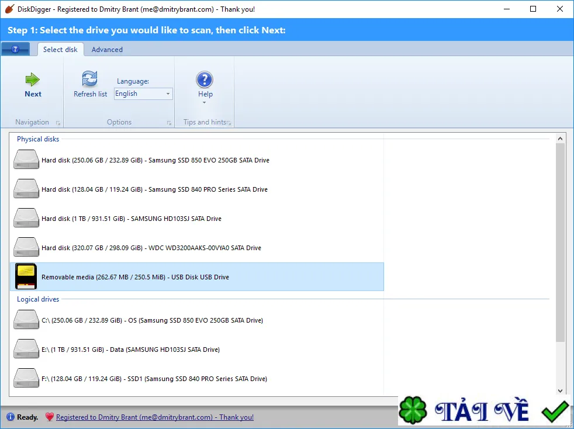Click the Physical disks group header
The image size is (574, 429).
pyautogui.click(x=38, y=139)
